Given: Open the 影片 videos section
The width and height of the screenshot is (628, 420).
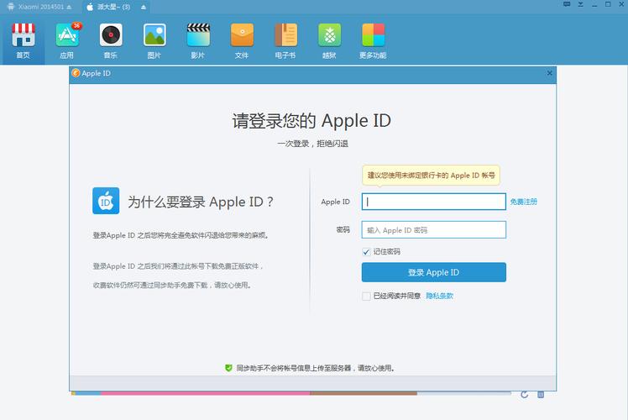Looking at the screenshot, I should pyautogui.click(x=197, y=40).
